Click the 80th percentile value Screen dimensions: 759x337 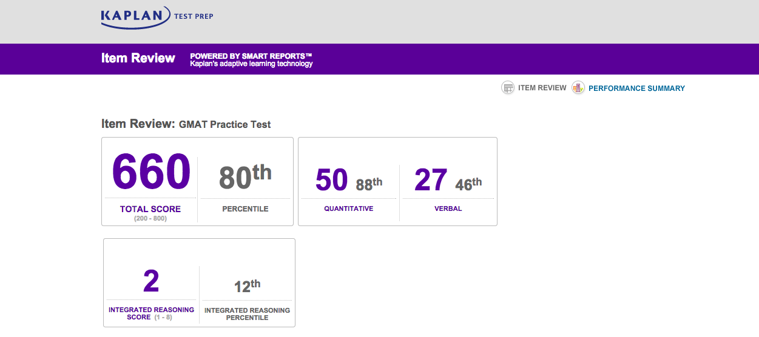click(245, 176)
